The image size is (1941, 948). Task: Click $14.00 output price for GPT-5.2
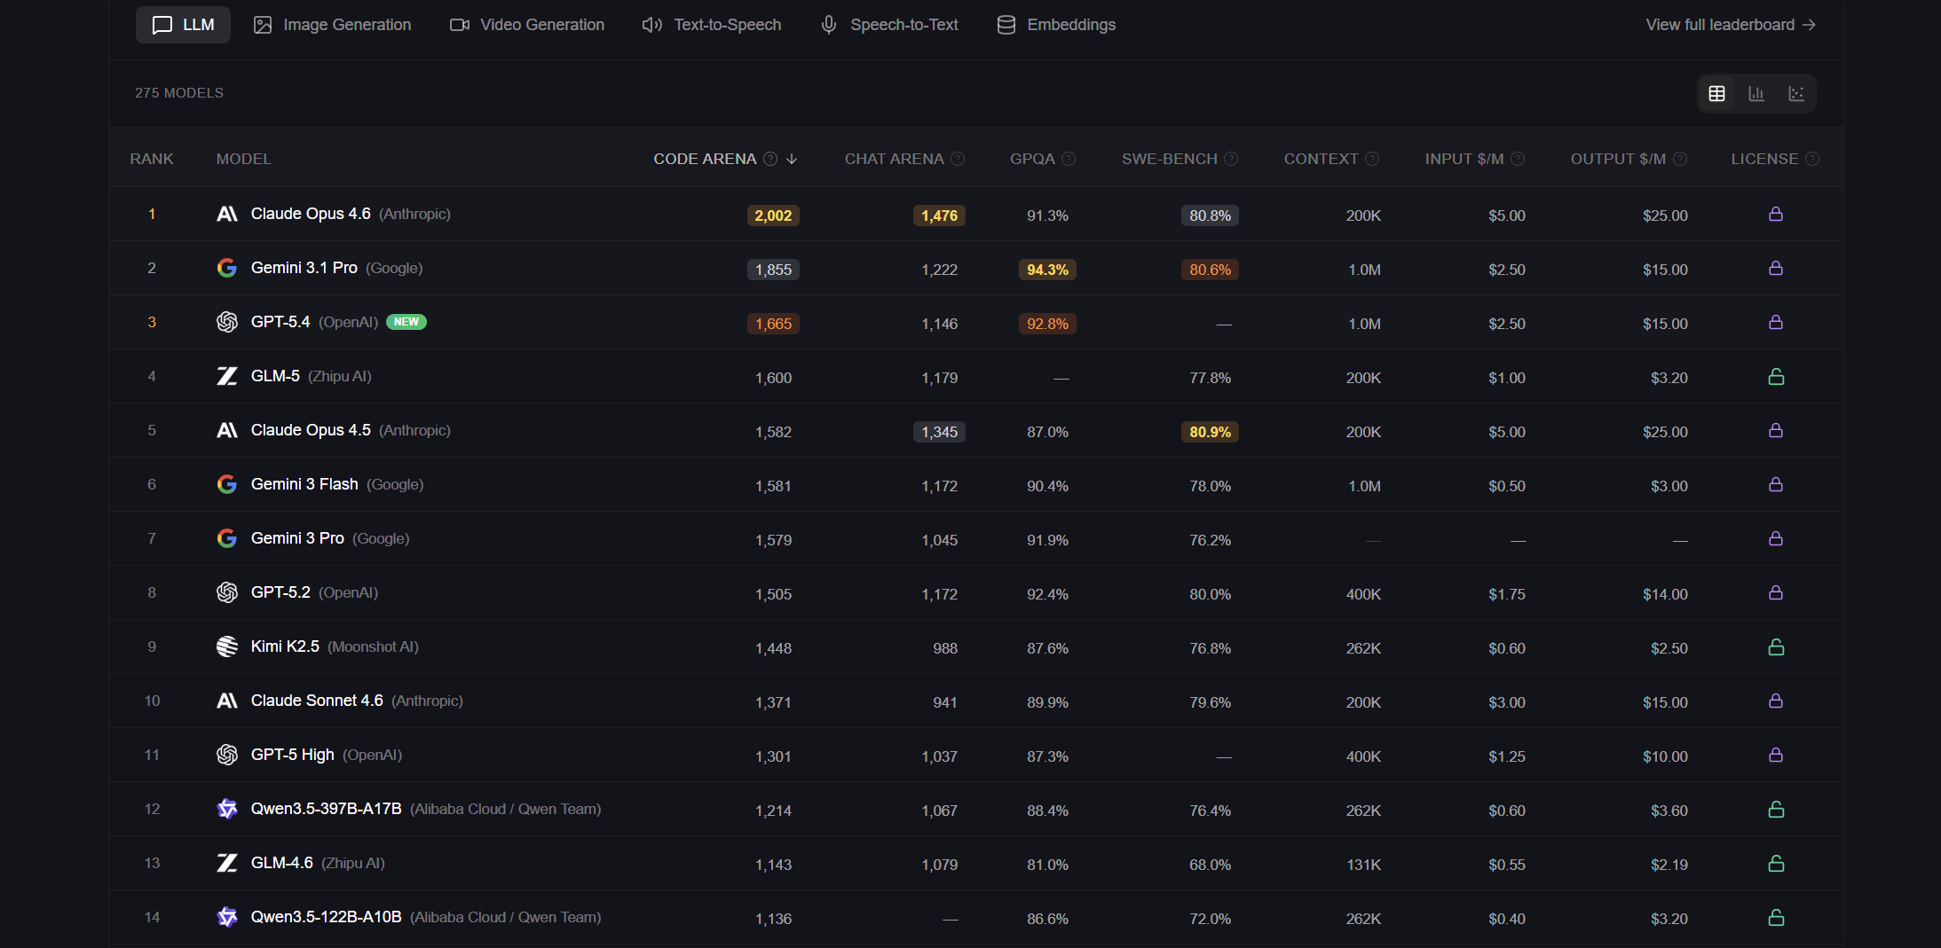pyautogui.click(x=1665, y=594)
